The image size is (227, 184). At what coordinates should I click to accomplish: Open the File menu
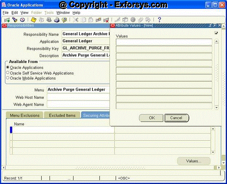pyautogui.click(x=5, y=12)
